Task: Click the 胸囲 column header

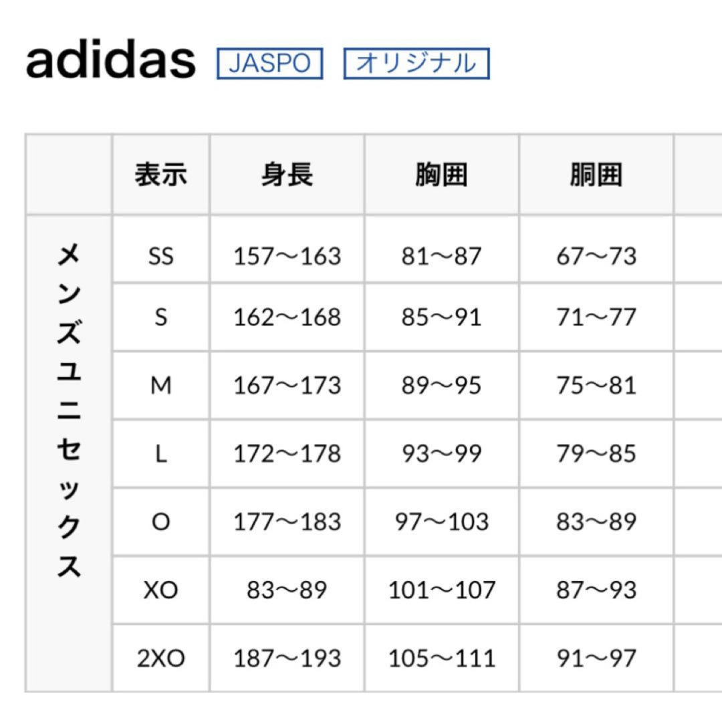Action: coord(442,174)
